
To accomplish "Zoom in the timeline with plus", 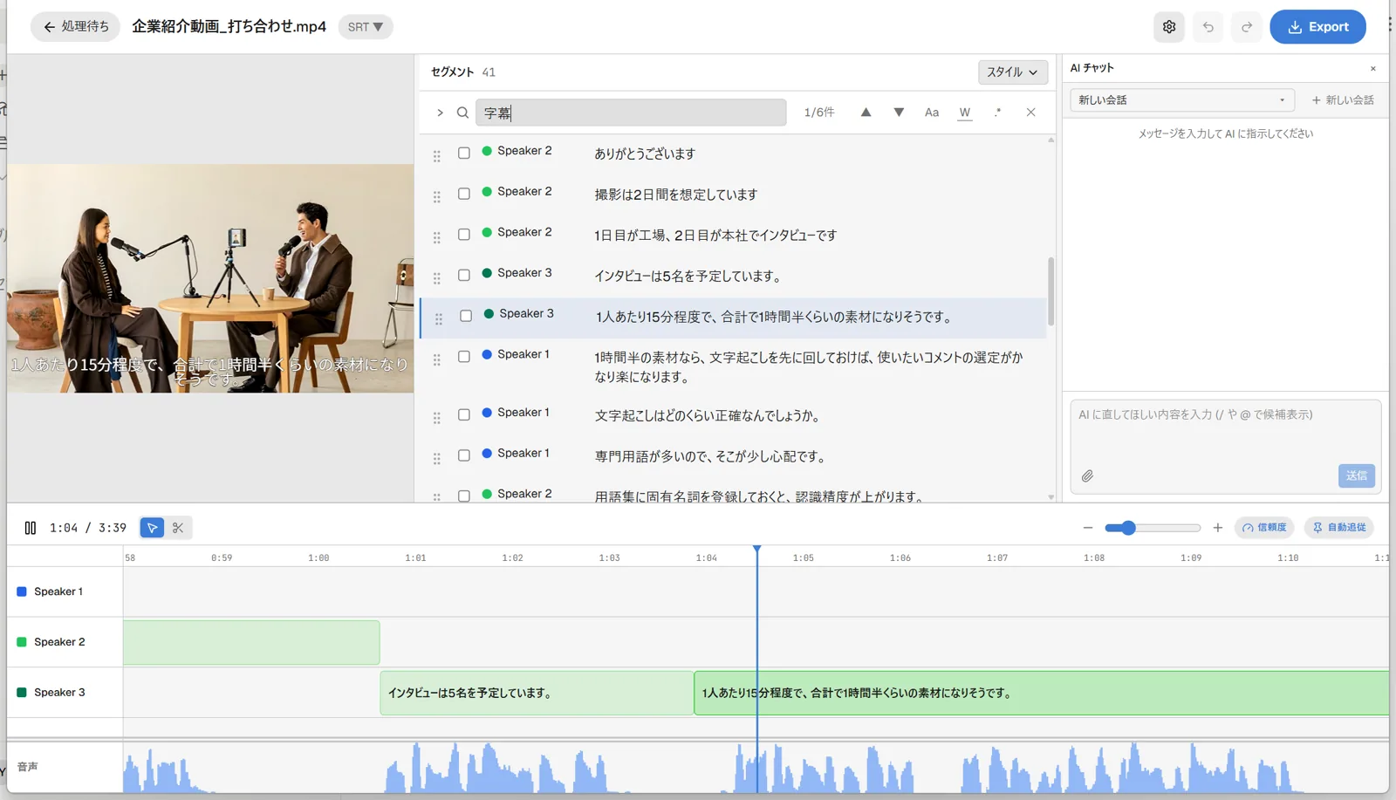I will coord(1218,528).
